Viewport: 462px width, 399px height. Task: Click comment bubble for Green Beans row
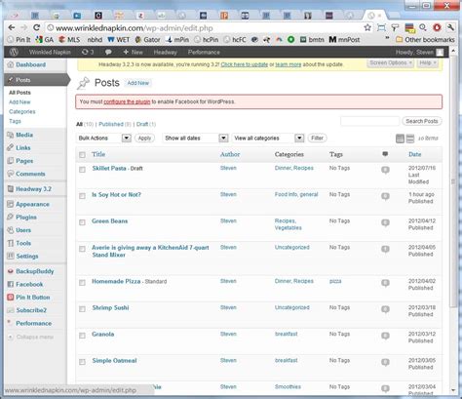click(385, 222)
